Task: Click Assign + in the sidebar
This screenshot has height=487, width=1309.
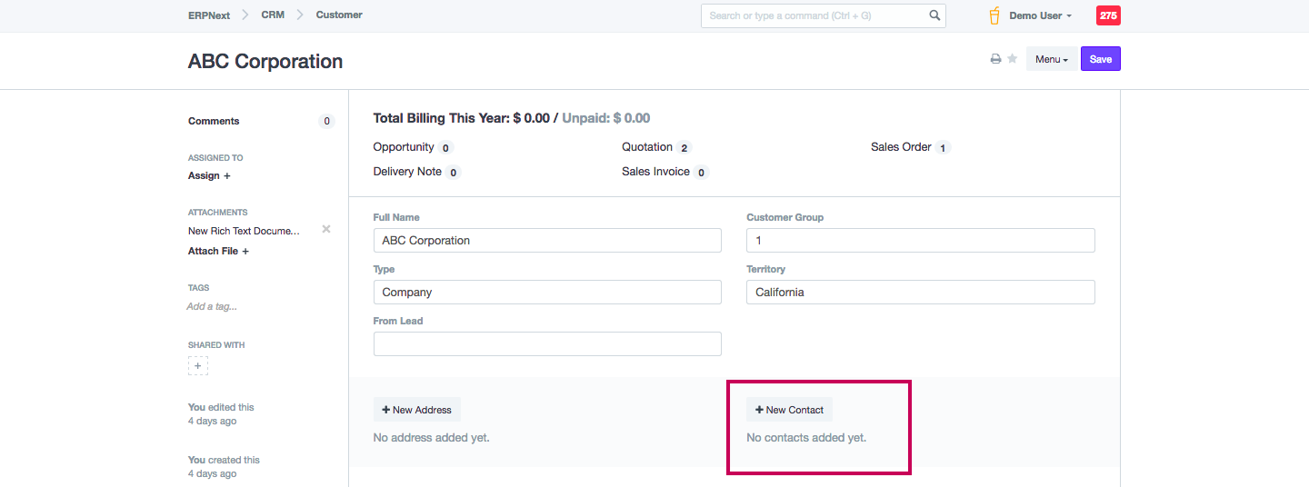Action: (x=209, y=175)
